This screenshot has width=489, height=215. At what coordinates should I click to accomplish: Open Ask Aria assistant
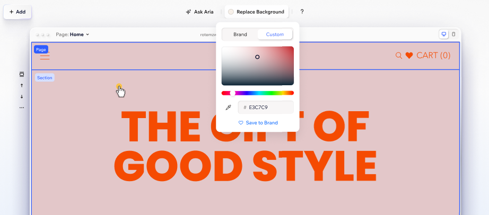199,12
